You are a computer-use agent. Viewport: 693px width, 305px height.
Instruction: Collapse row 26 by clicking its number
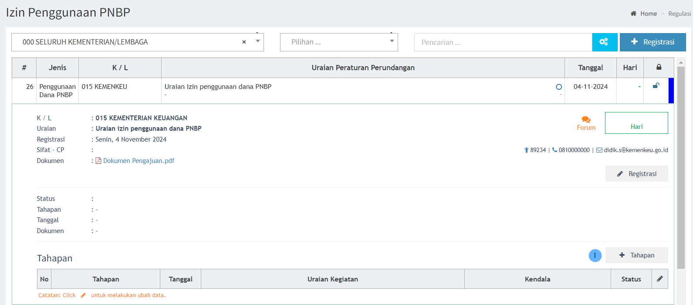[30, 87]
